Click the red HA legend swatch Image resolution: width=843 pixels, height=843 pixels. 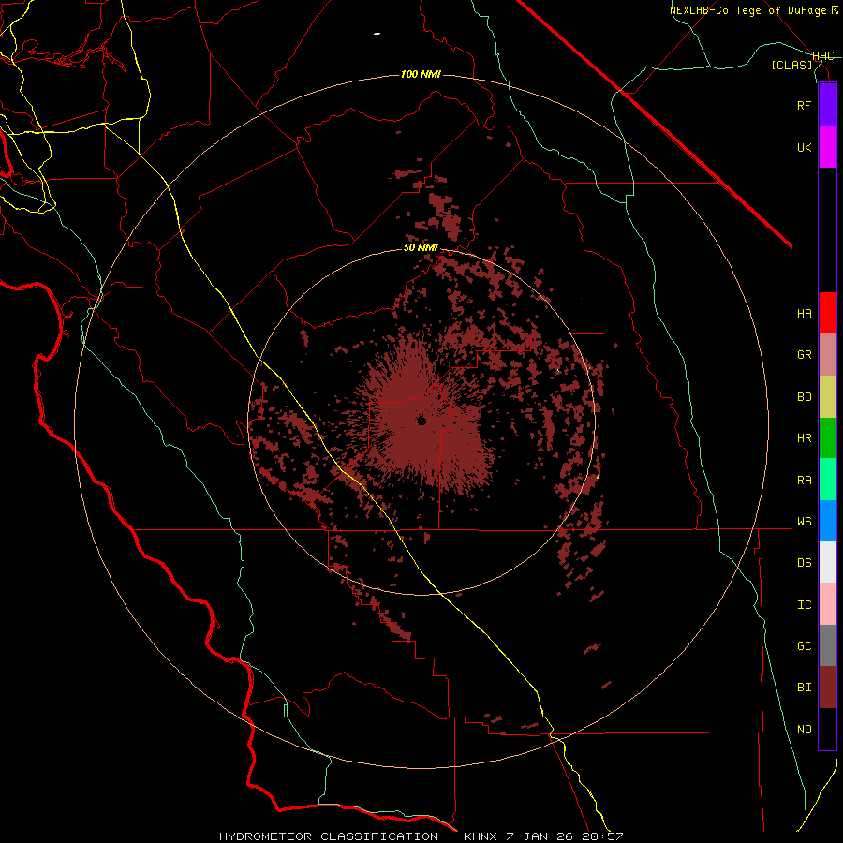pyautogui.click(x=827, y=313)
